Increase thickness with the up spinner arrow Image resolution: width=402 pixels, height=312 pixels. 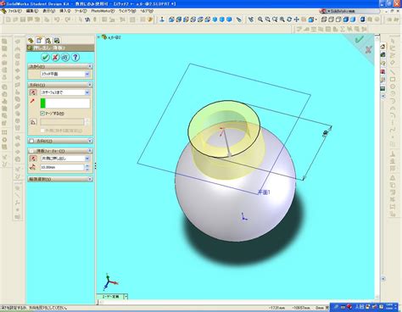(x=87, y=166)
